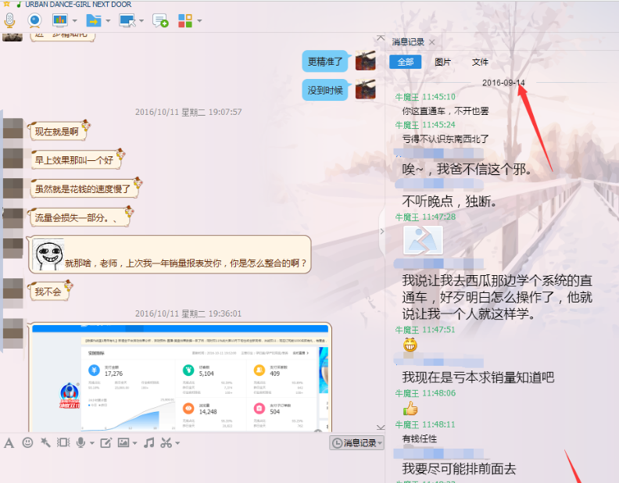
Task: Open the emoji picker smiley icon
Action: (x=27, y=442)
